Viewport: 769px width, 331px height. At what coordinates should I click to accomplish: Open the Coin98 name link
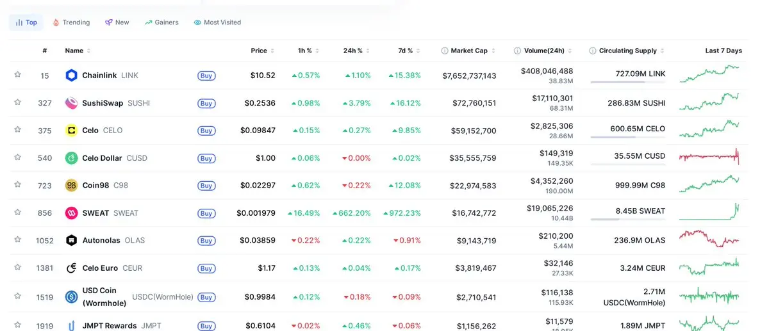tap(95, 186)
